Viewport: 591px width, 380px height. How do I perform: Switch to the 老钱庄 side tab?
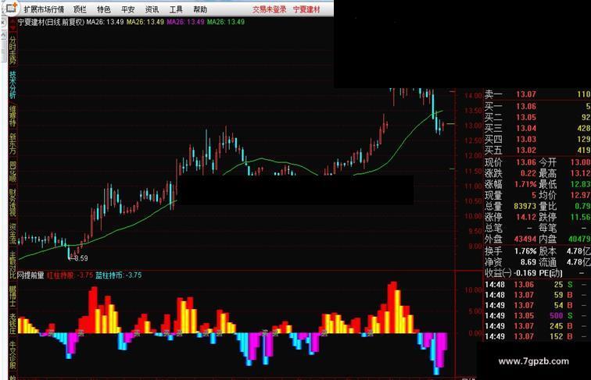13,325
